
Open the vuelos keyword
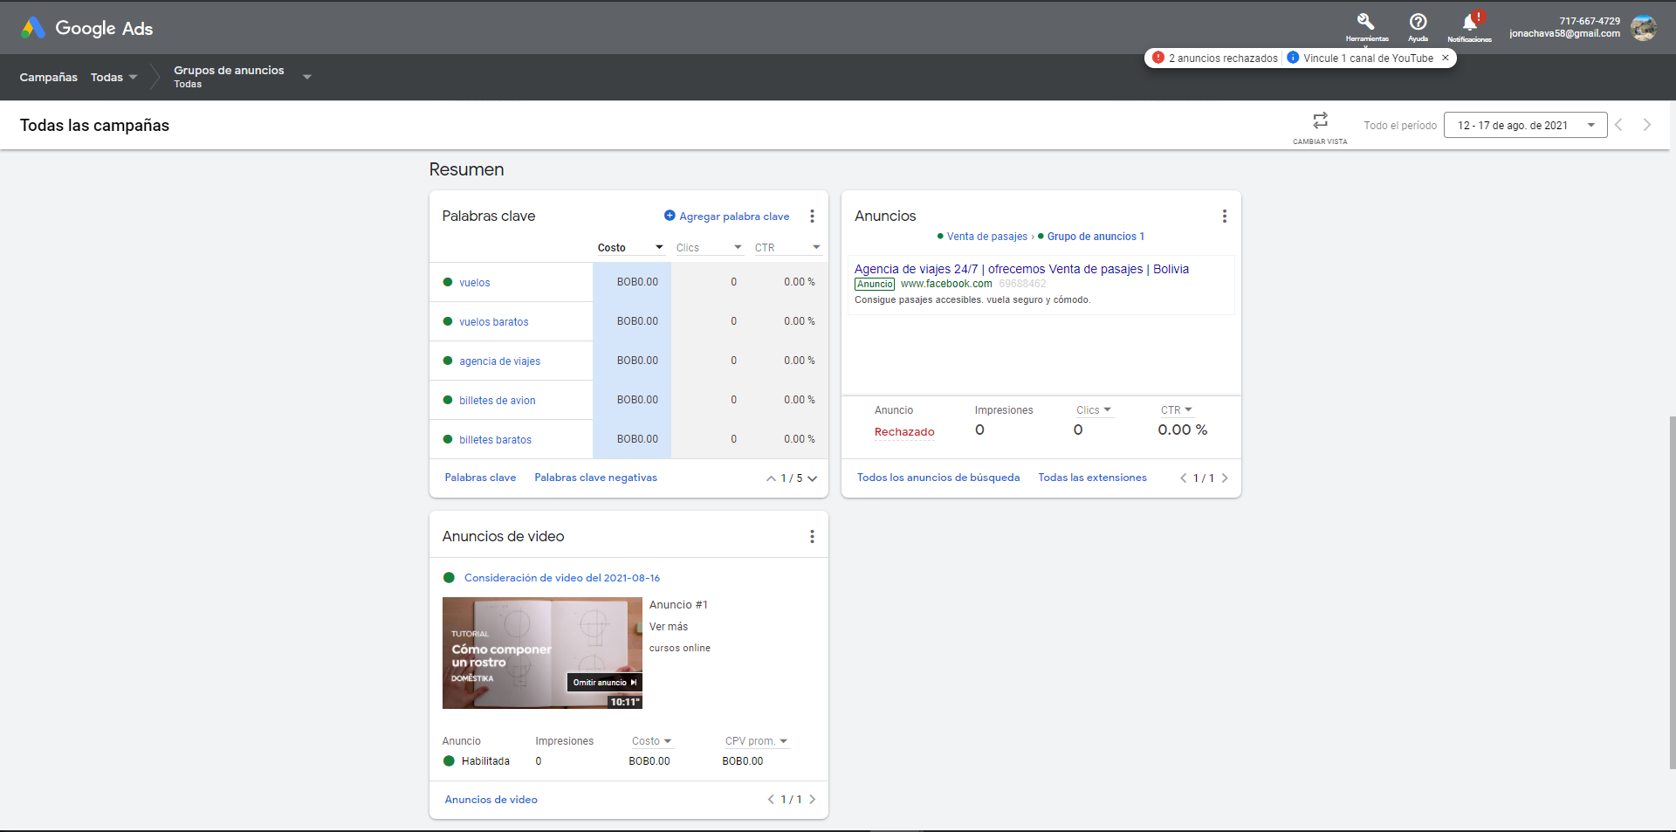coord(475,283)
